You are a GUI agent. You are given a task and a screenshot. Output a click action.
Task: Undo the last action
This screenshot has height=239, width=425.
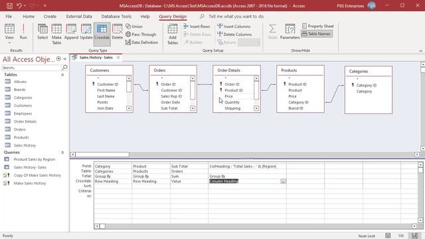coord(19,6)
